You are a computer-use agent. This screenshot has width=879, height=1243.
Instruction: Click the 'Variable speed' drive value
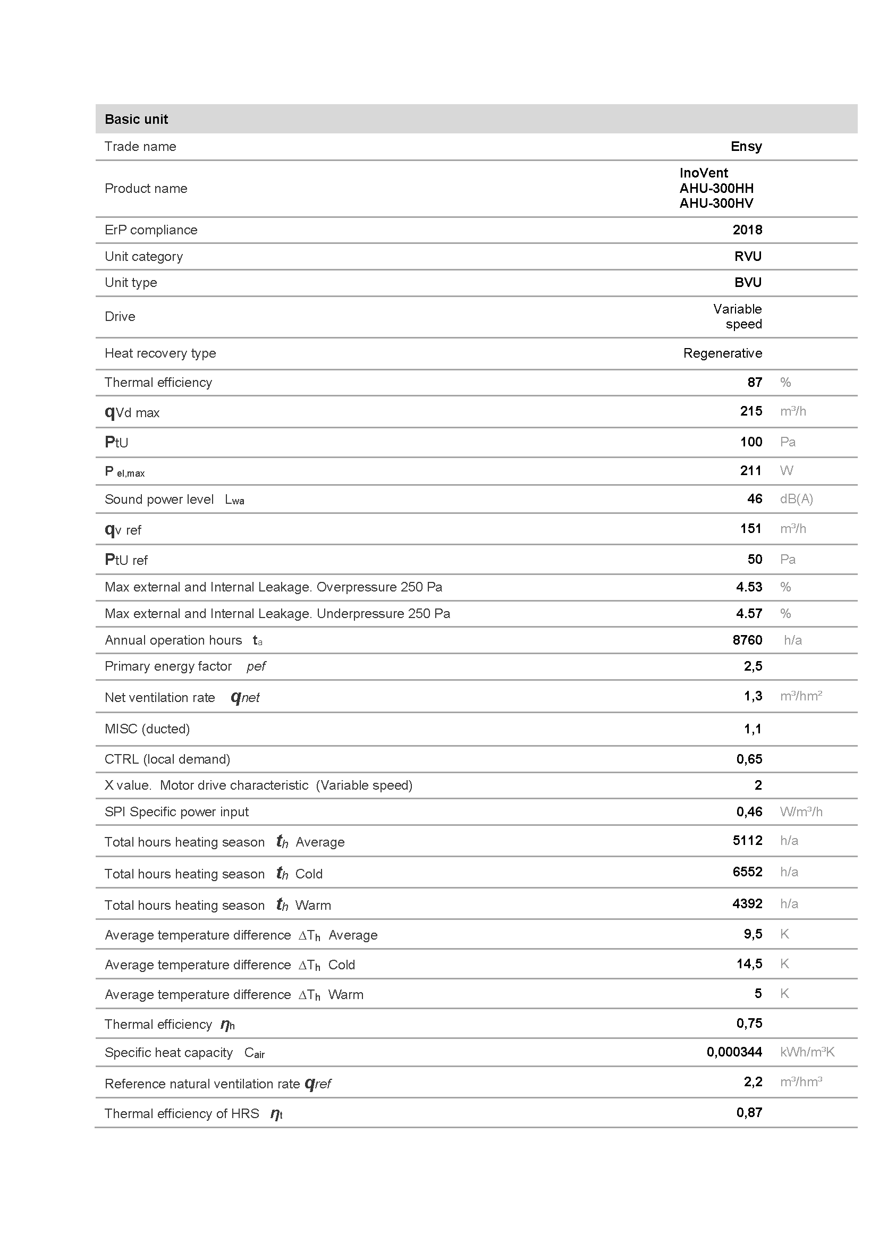tap(737, 317)
